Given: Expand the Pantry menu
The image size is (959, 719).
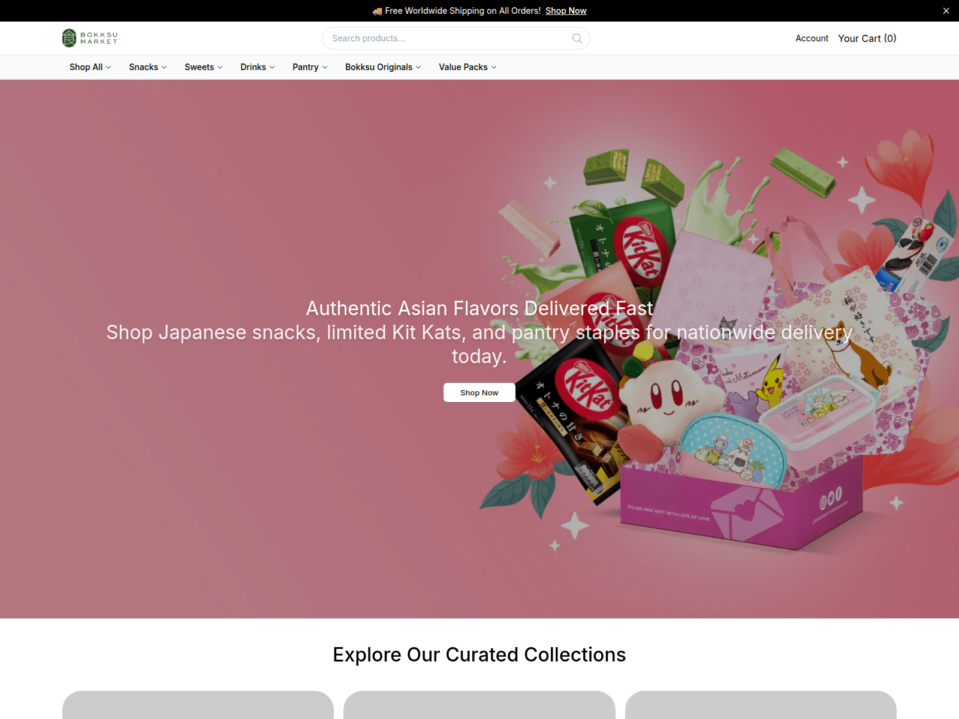Looking at the screenshot, I should (x=310, y=67).
